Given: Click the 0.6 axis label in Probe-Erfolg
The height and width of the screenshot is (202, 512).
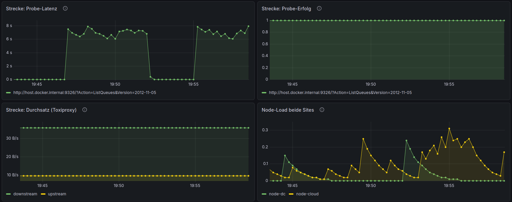Looking at the screenshot, I should coord(265,44).
